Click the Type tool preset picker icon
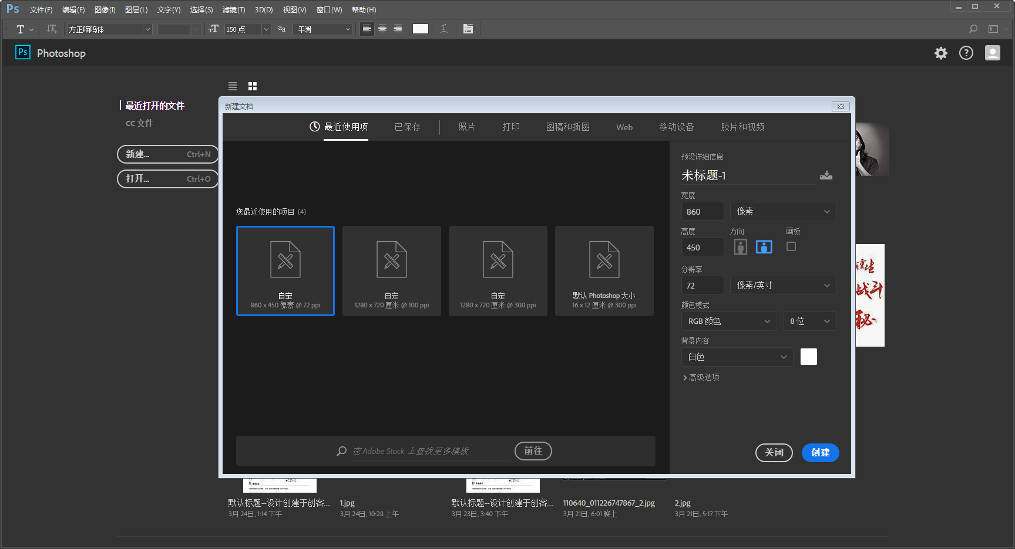Screen dimensions: 1015x549 (x=24, y=29)
